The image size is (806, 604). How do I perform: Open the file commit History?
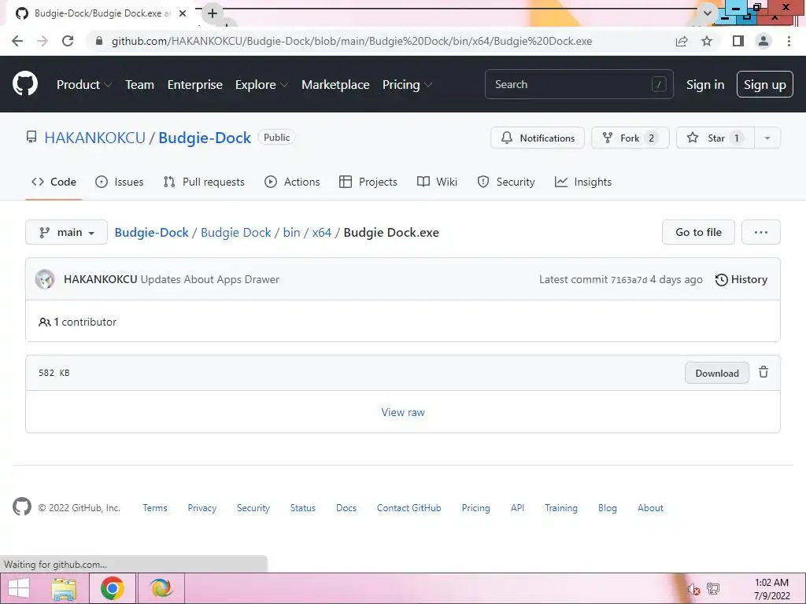(741, 279)
